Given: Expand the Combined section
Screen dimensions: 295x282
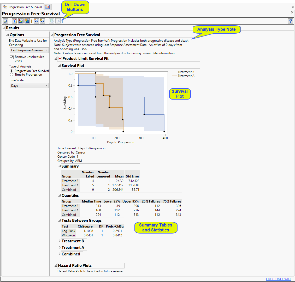Looking at the screenshot, I should pyautogui.click(x=60, y=254).
